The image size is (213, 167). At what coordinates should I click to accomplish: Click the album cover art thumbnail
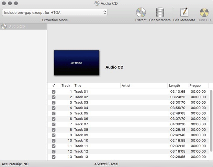77,63
